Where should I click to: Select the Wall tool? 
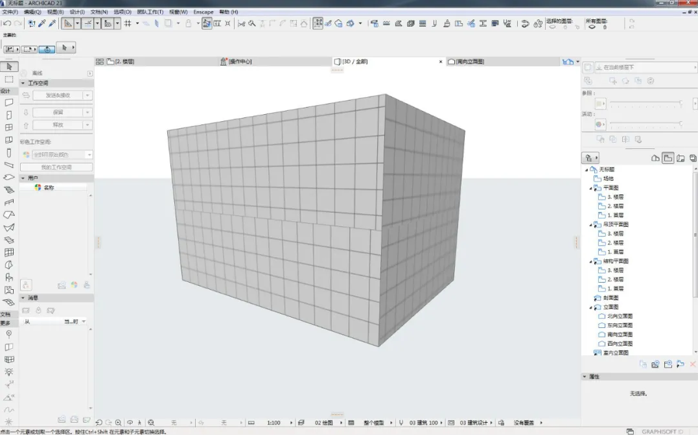click(9, 102)
